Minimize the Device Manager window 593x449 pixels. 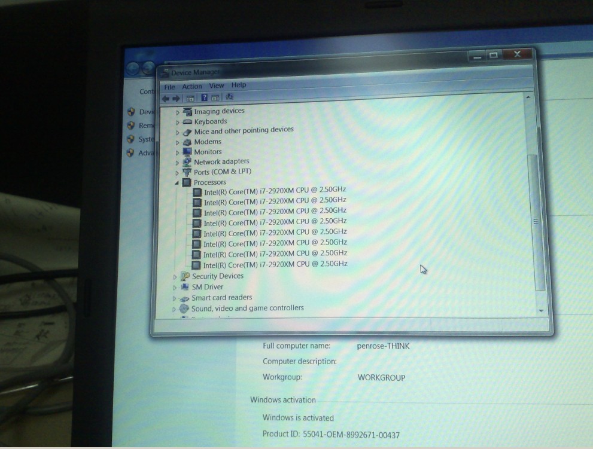[x=478, y=56]
